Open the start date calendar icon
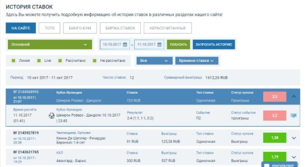The height and width of the screenshot is (167, 305). [x=125, y=45]
